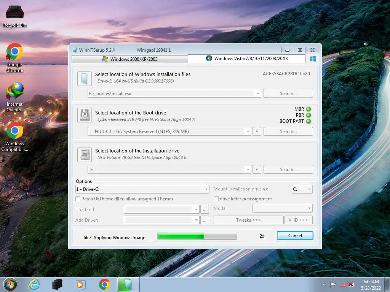Browse for Add Drivers folder ... button
The image size is (390, 292).
pos(205,220)
